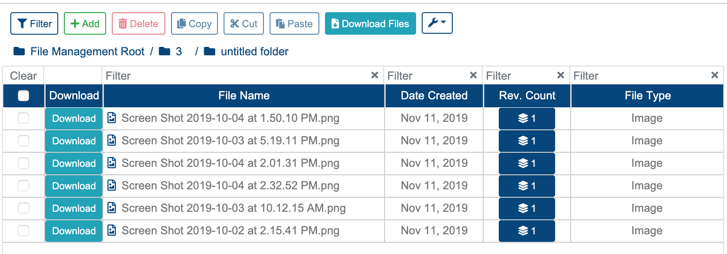Click the red Delete button
727x254 pixels.
139,23
